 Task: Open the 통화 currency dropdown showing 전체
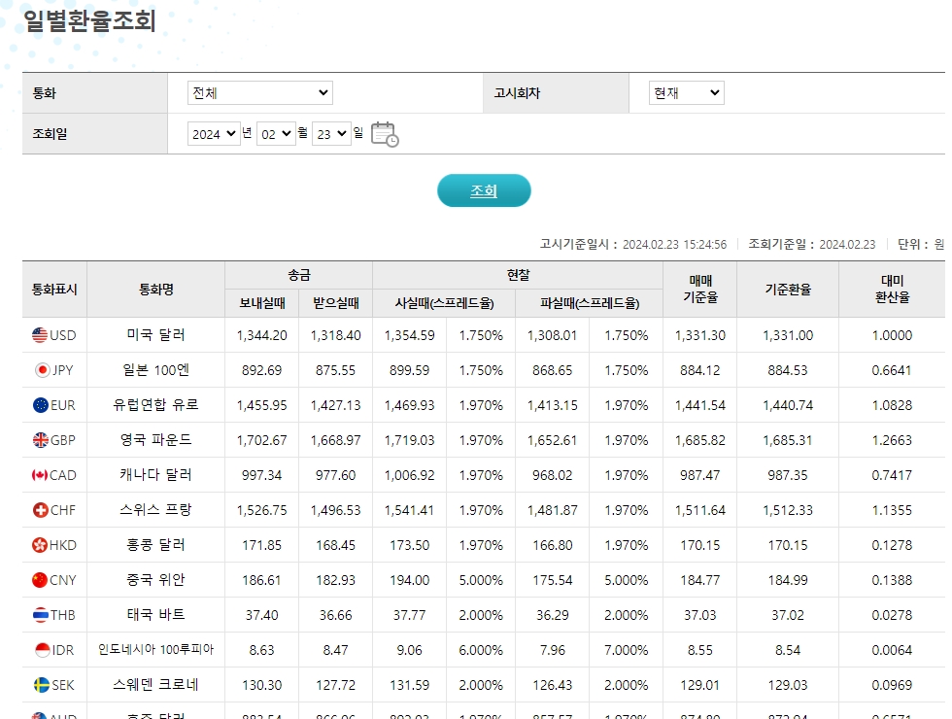click(259, 92)
